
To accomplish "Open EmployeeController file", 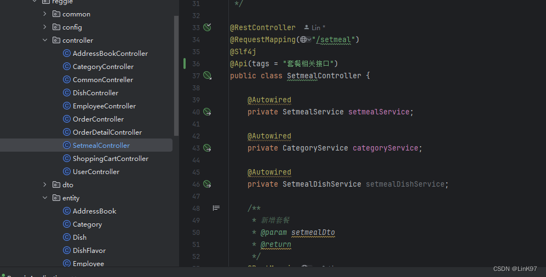I will pos(104,106).
